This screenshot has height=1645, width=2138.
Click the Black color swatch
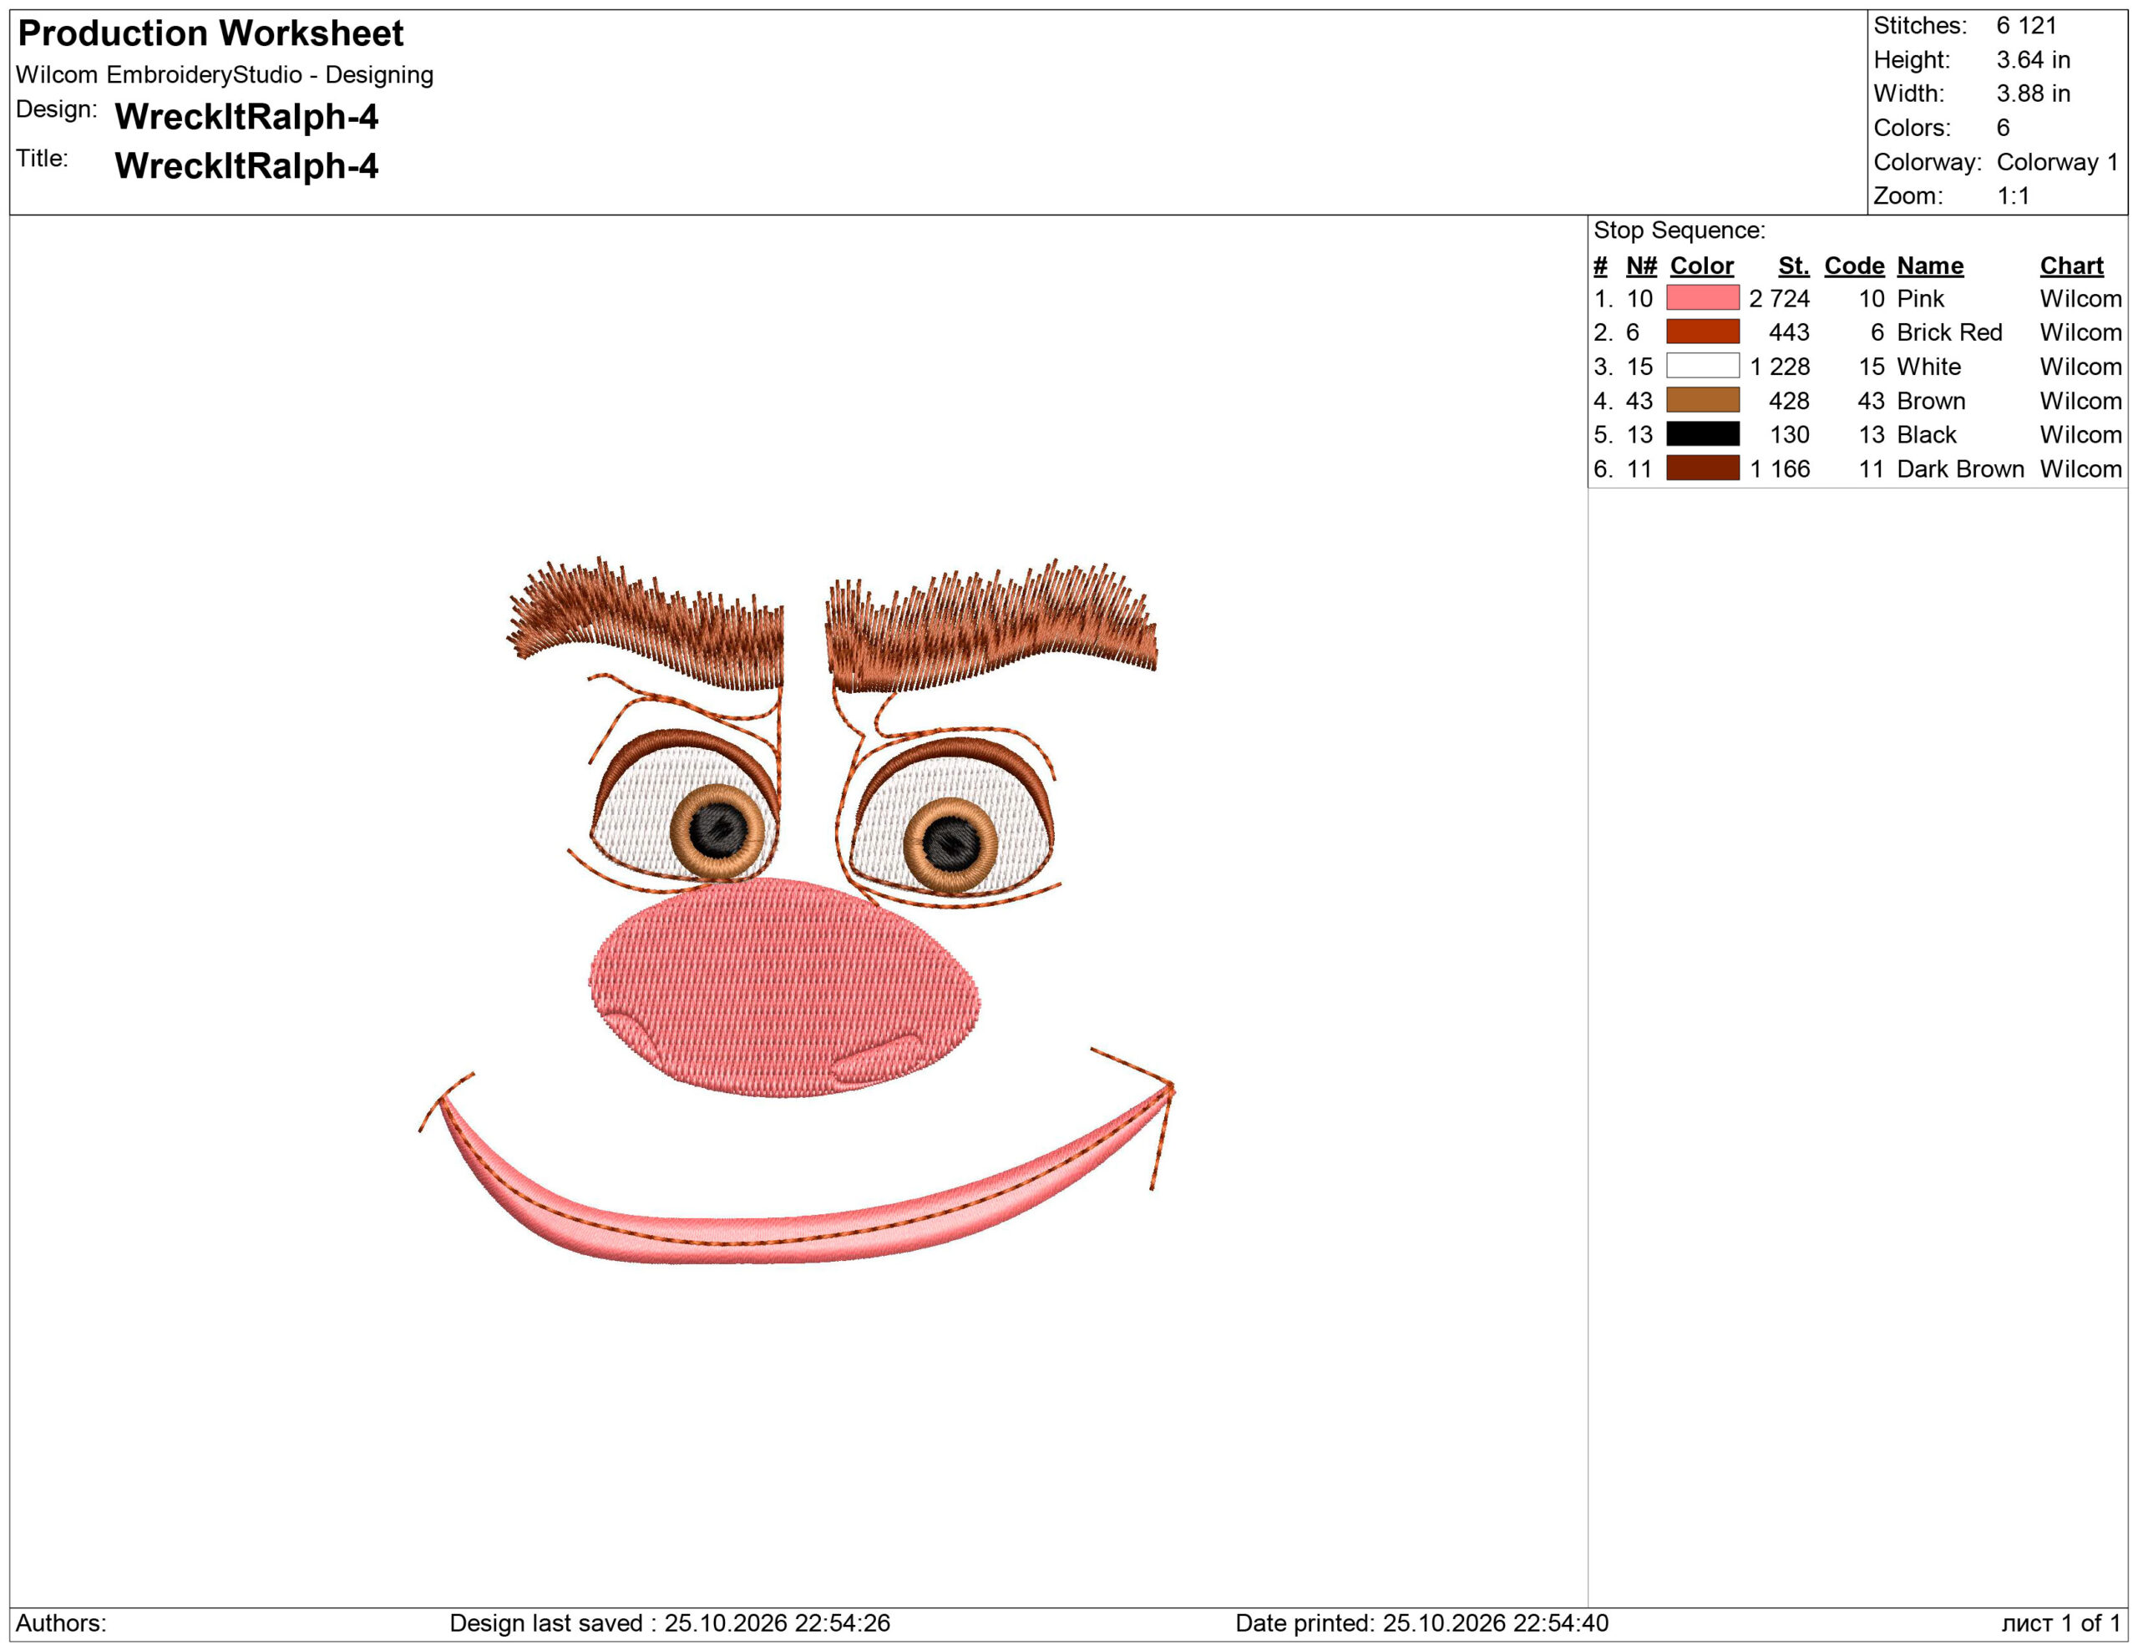click(x=1702, y=433)
